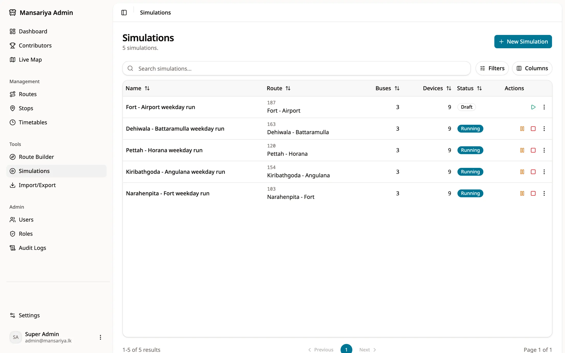
Task: Go to Contributors in sidebar
Action: click(56, 45)
